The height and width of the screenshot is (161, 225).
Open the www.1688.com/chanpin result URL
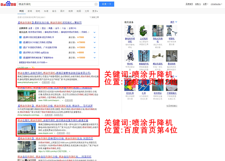tap(50, 100)
